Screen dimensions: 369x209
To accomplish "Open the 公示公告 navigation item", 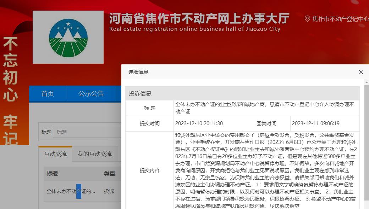I will (91, 94).
